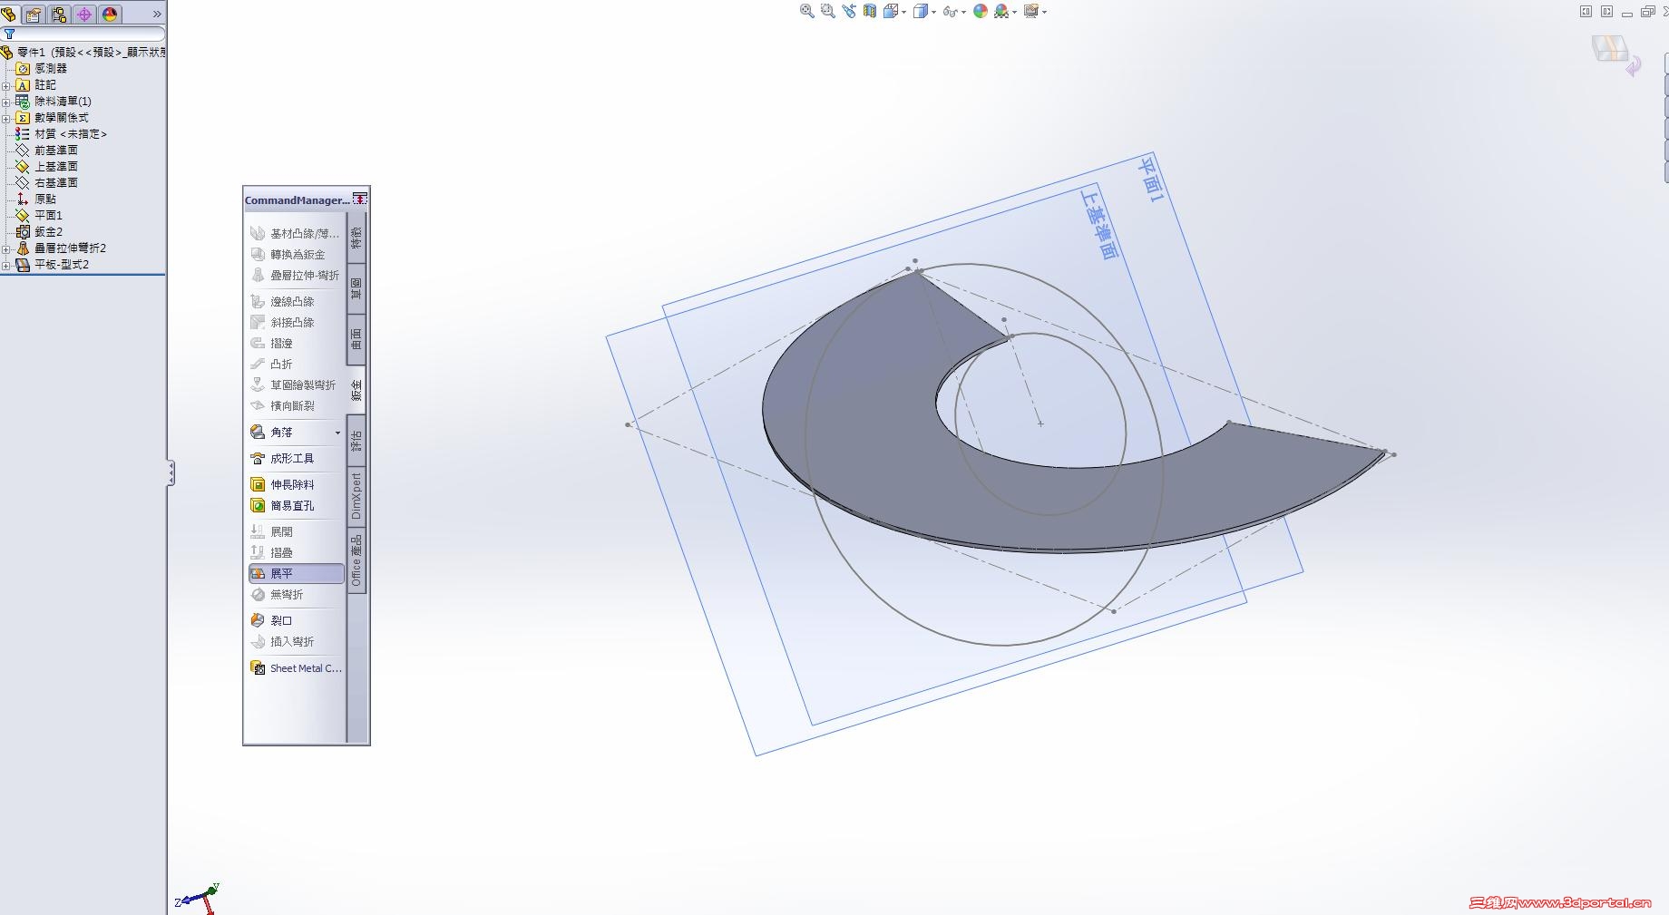Click 轉換為鈑金 convert to sheet metal
Screen dimensions: 1669x915
point(288,254)
